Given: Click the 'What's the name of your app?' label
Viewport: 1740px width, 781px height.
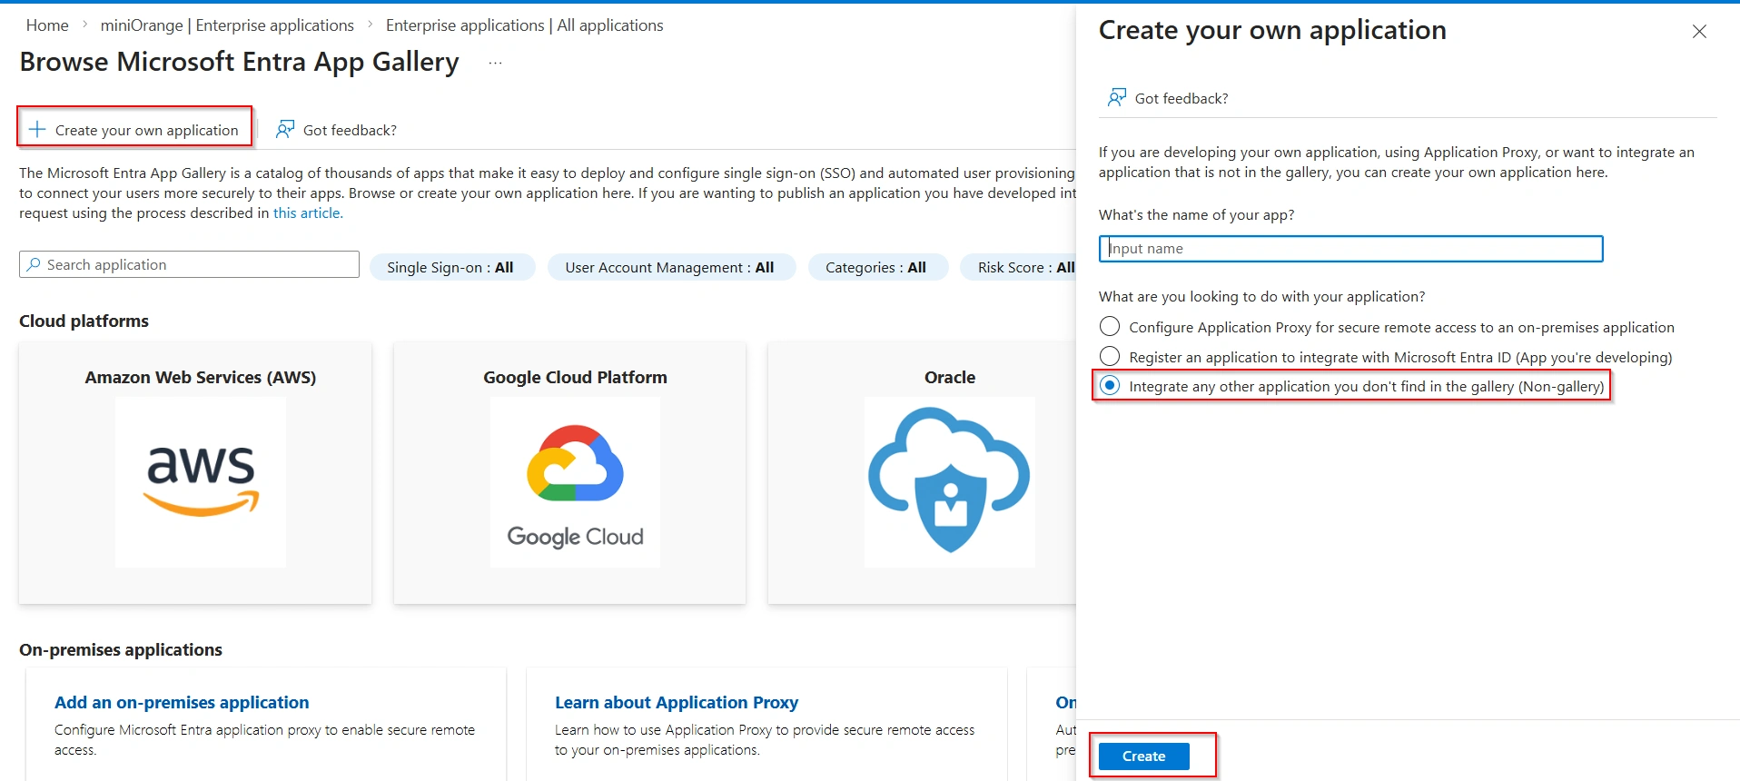Looking at the screenshot, I should click(1196, 214).
